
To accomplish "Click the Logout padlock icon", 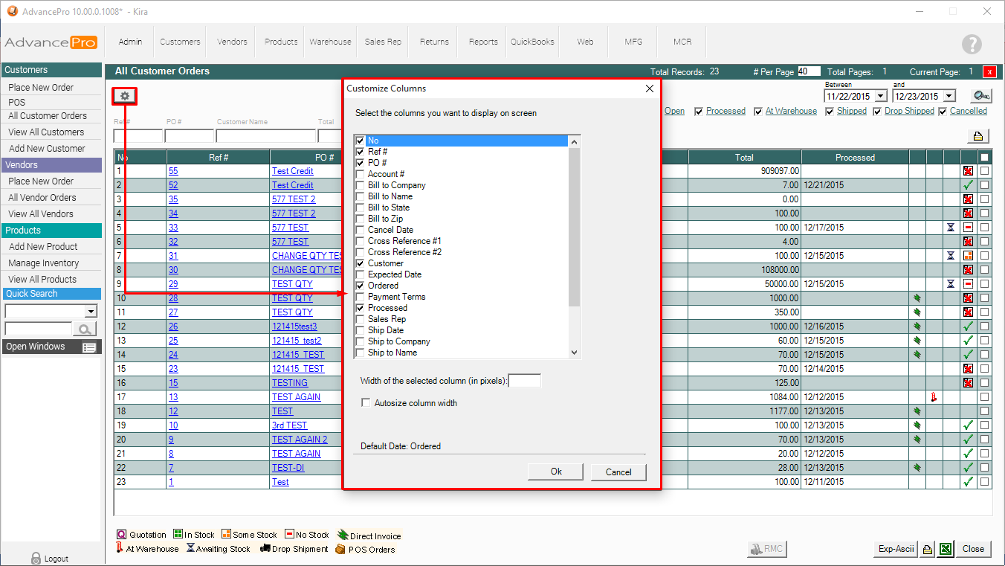I will click(36, 558).
